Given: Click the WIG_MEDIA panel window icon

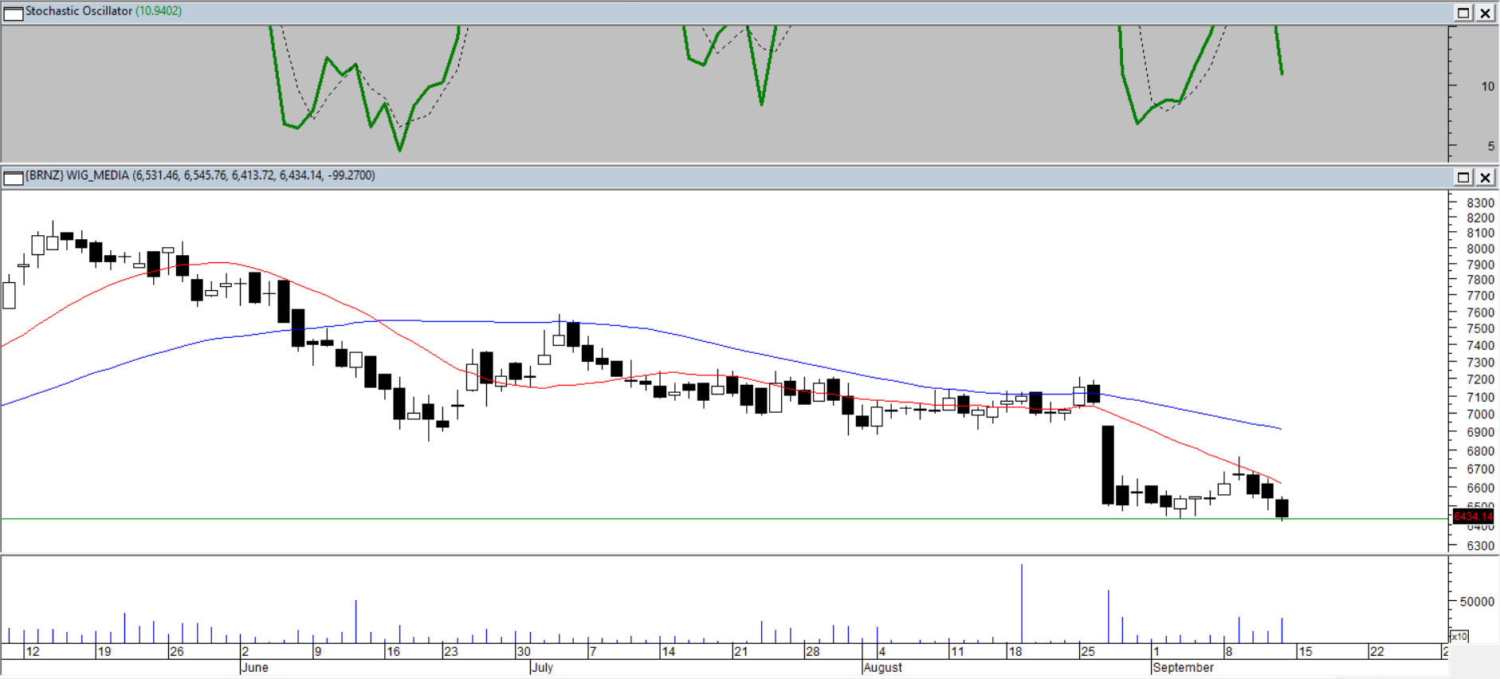Looking at the screenshot, I should pos(14,177).
